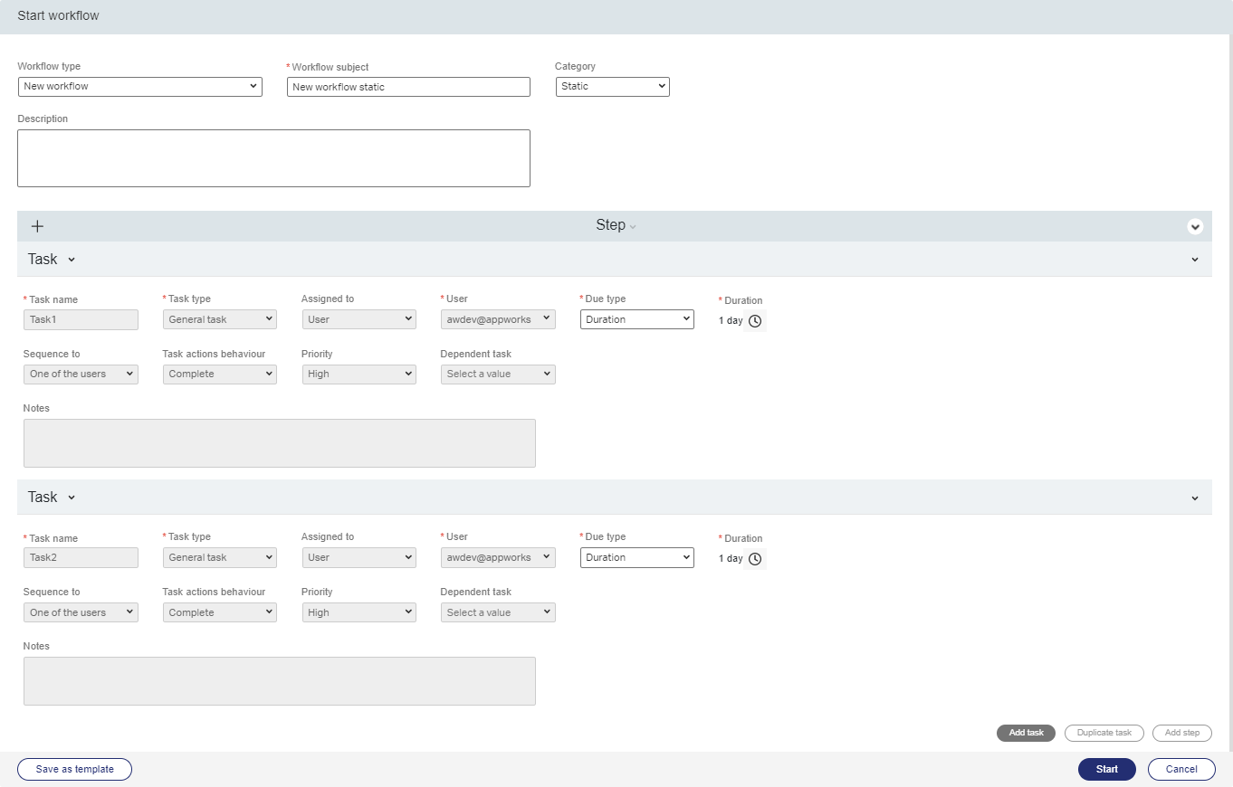Collapse the Step using the circled chevron
Image resolution: width=1233 pixels, height=787 pixels.
1195,227
